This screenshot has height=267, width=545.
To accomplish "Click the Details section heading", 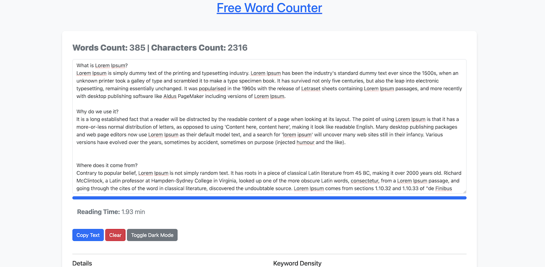I will pos(82,263).
